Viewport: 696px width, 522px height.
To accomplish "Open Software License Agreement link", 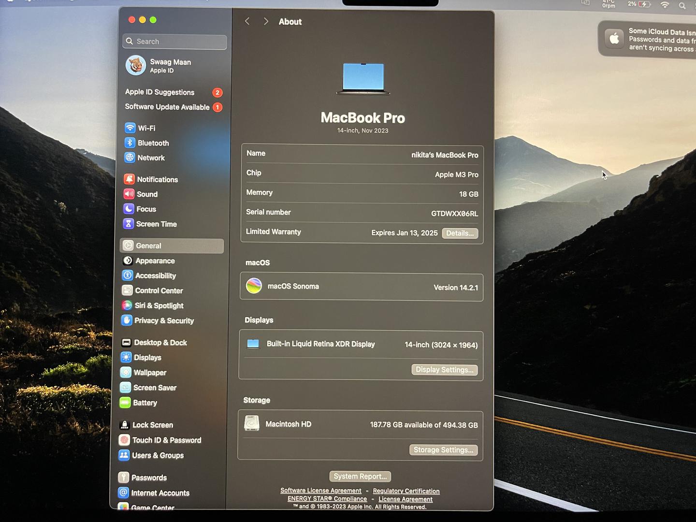I will tap(321, 491).
